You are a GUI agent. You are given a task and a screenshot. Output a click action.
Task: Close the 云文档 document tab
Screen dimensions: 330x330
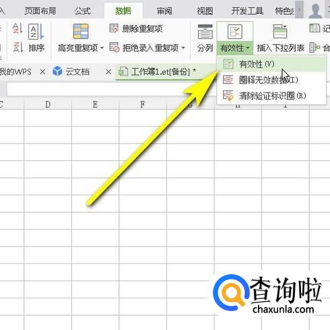click(108, 72)
